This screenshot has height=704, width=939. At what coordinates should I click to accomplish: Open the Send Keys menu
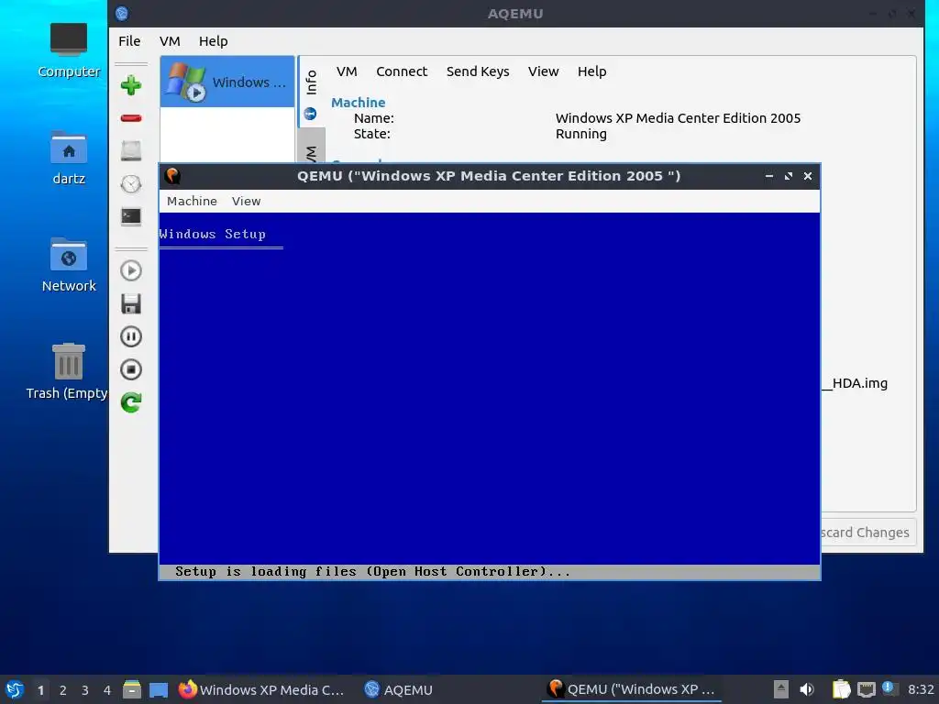(x=477, y=71)
